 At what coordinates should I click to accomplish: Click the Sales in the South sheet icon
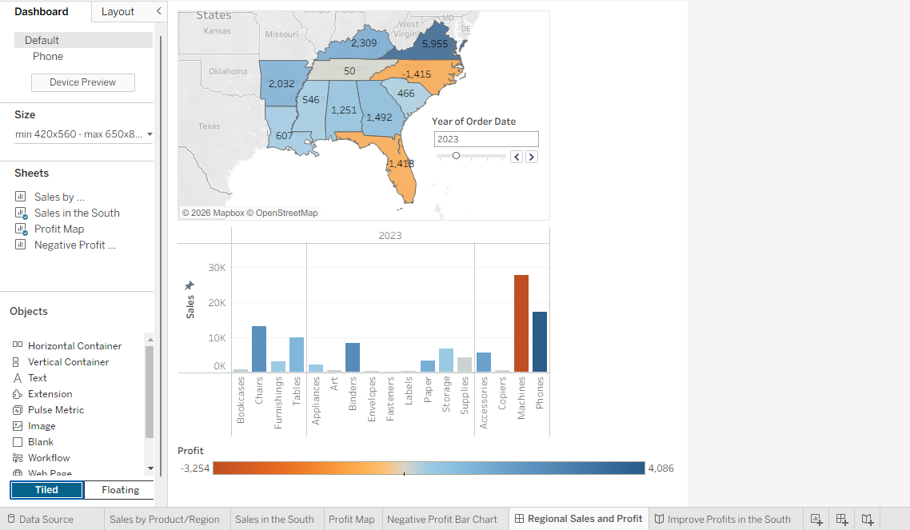coord(21,213)
